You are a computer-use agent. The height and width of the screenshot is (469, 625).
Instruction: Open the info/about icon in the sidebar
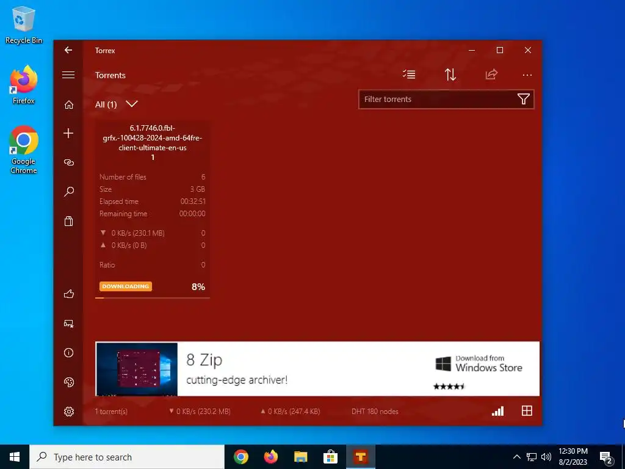point(68,352)
